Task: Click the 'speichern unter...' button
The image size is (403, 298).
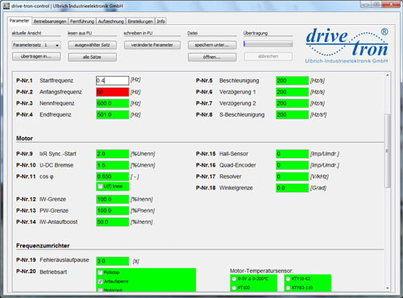Action: 212,45
